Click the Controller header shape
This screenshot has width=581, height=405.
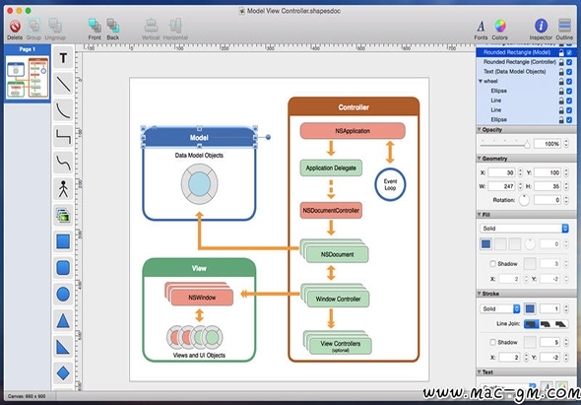click(x=354, y=107)
